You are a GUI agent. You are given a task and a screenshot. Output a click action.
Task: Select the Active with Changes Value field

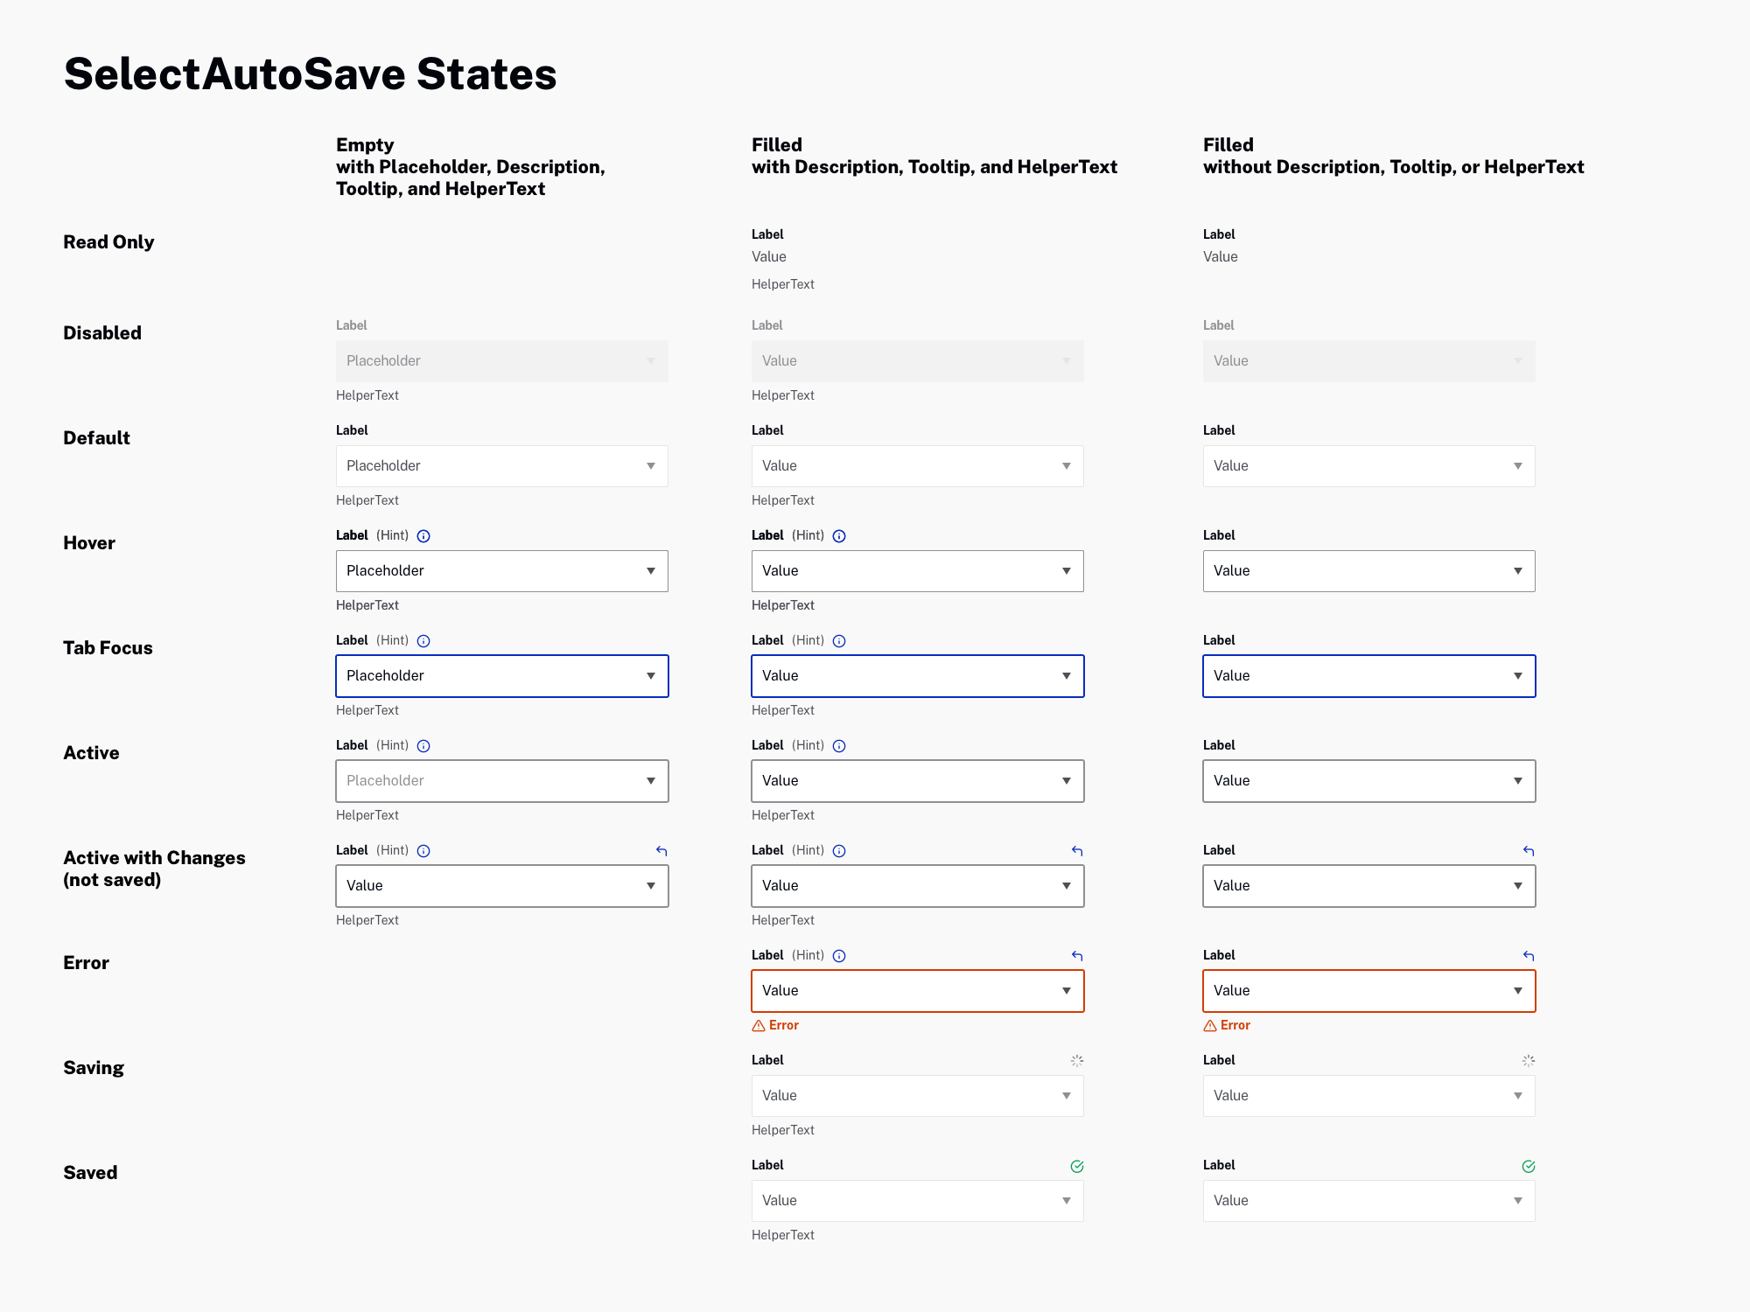click(501, 885)
